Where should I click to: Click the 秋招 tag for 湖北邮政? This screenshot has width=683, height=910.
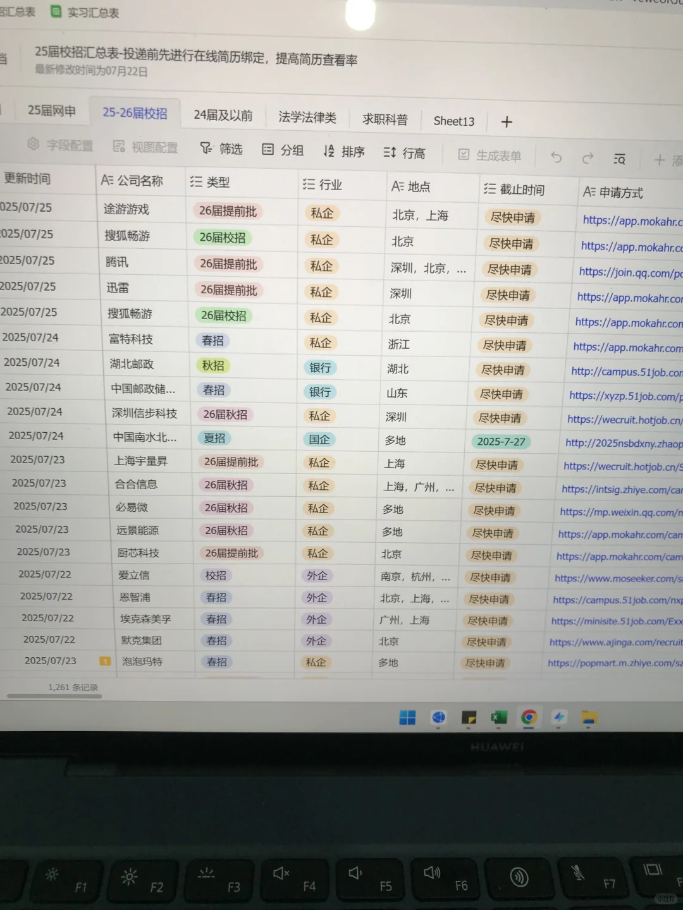point(213,365)
